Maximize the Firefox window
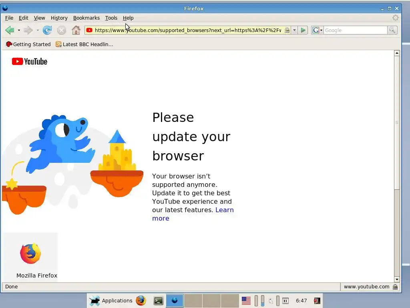This screenshot has height=308, width=410. tap(389, 8)
